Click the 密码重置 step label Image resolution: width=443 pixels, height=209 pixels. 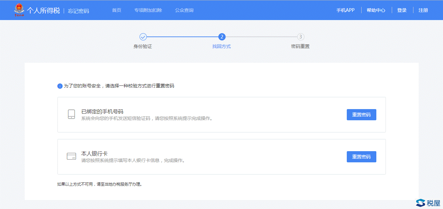(x=300, y=46)
